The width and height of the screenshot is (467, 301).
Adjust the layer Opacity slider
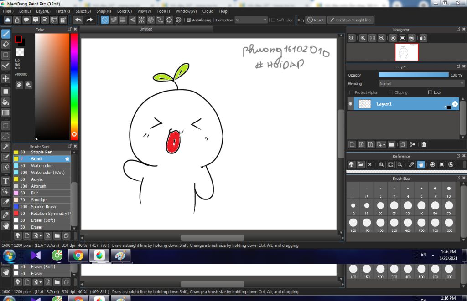pyautogui.click(x=413, y=75)
